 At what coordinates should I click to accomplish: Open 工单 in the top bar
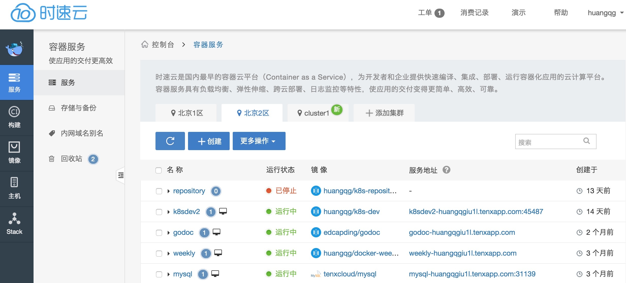425,13
